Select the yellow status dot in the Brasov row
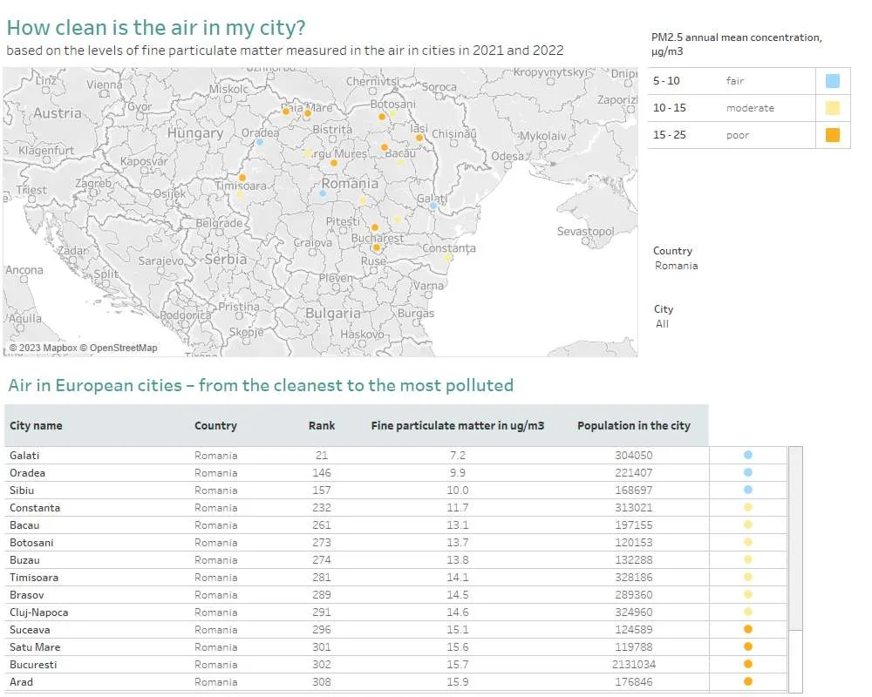The width and height of the screenshot is (872, 697). (747, 594)
